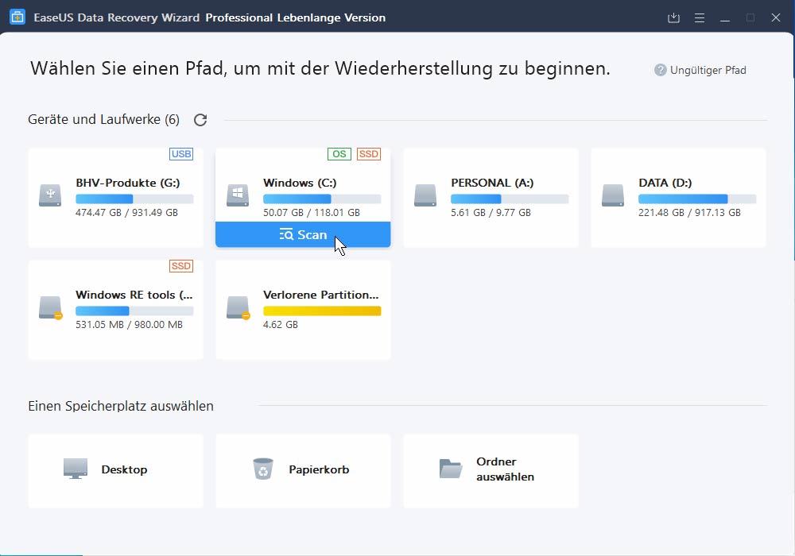Click the Einen Speicherplatz auswählen heading

pos(121,406)
